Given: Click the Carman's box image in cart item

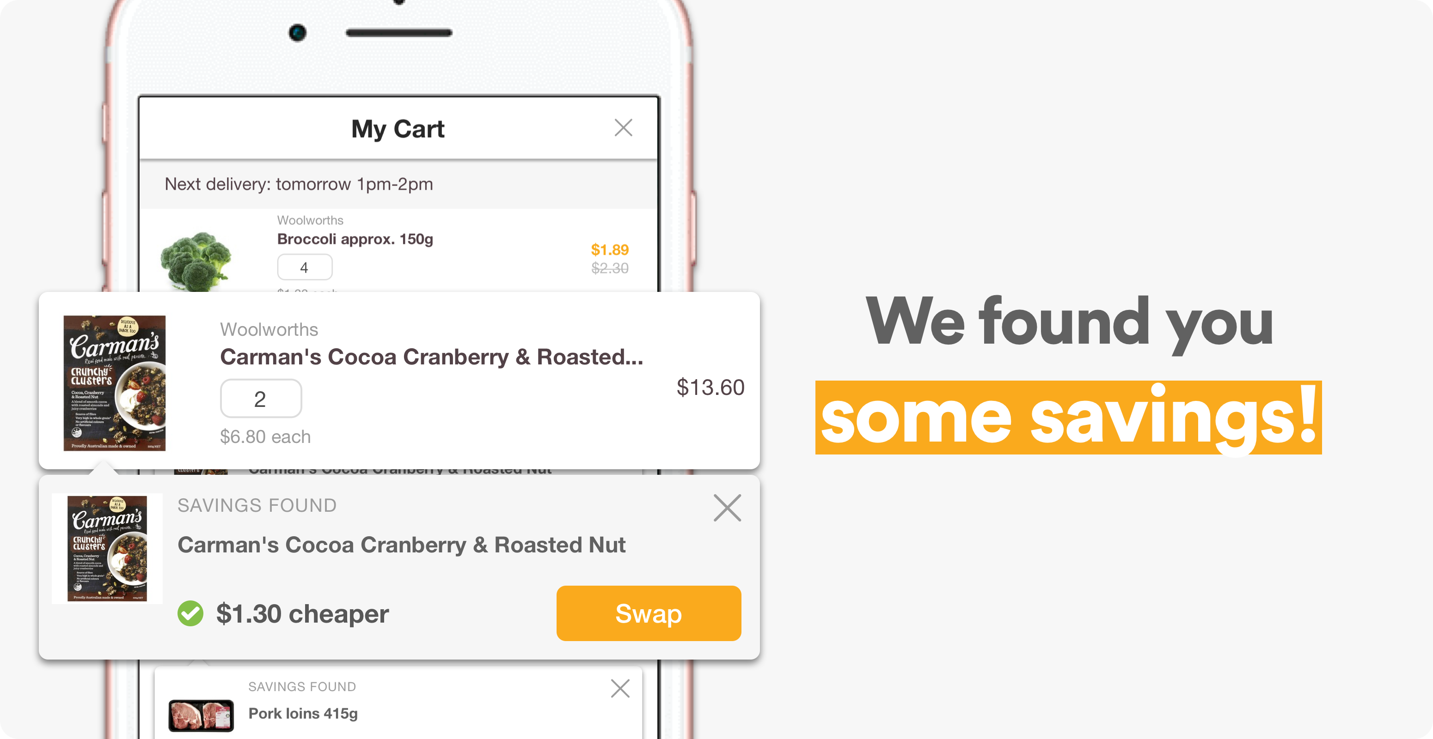Looking at the screenshot, I should coord(115,383).
